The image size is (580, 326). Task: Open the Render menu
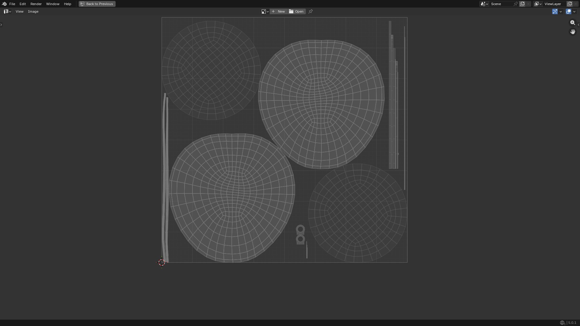(x=36, y=4)
